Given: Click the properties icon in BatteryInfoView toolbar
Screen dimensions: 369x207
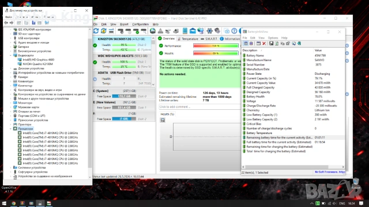Looking at the screenshot, I should tap(288, 44).
